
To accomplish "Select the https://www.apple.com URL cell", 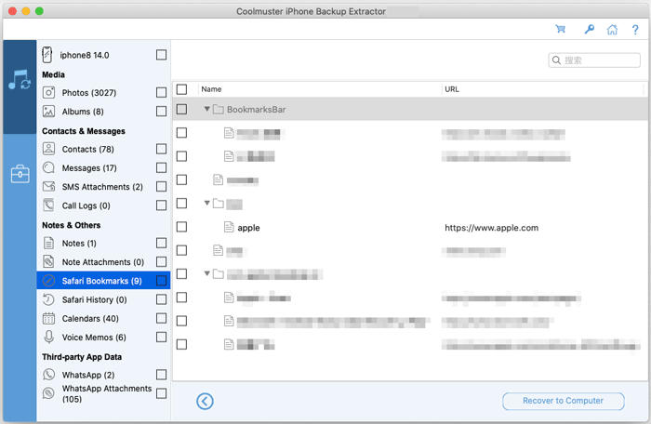I will [492, 228].
